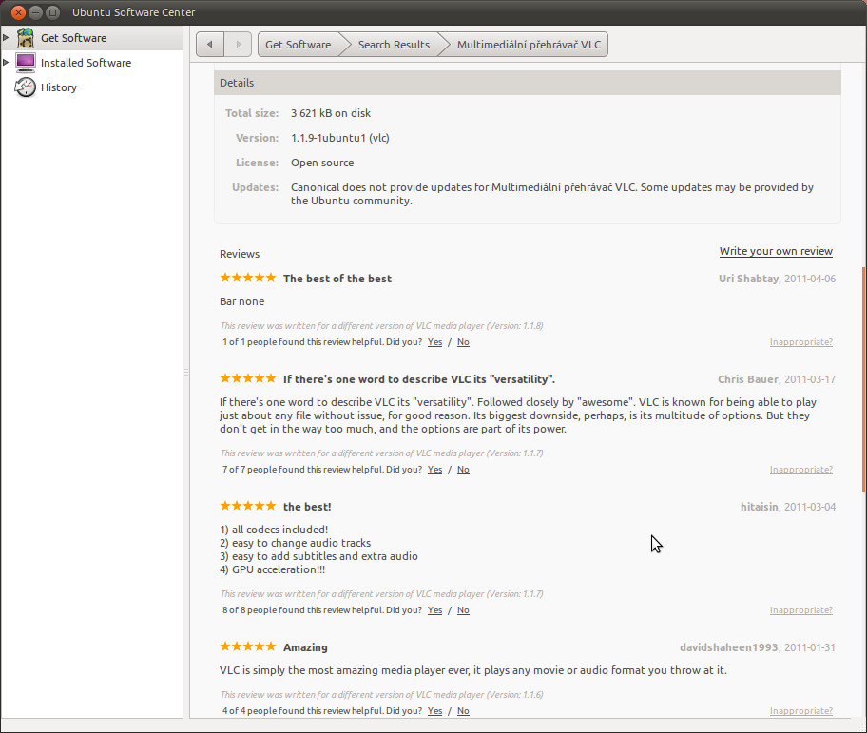Image resolution: width=867 pixels, height=733 pixels.
Task: Expand the Get Software tree arrow
Action: (x=6, y=38)
